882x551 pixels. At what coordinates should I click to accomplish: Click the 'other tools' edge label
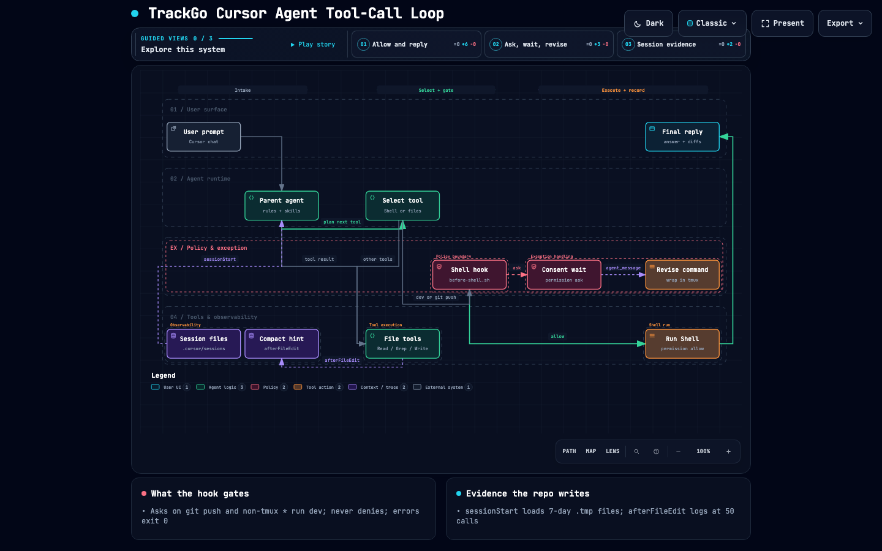[378, 260]
